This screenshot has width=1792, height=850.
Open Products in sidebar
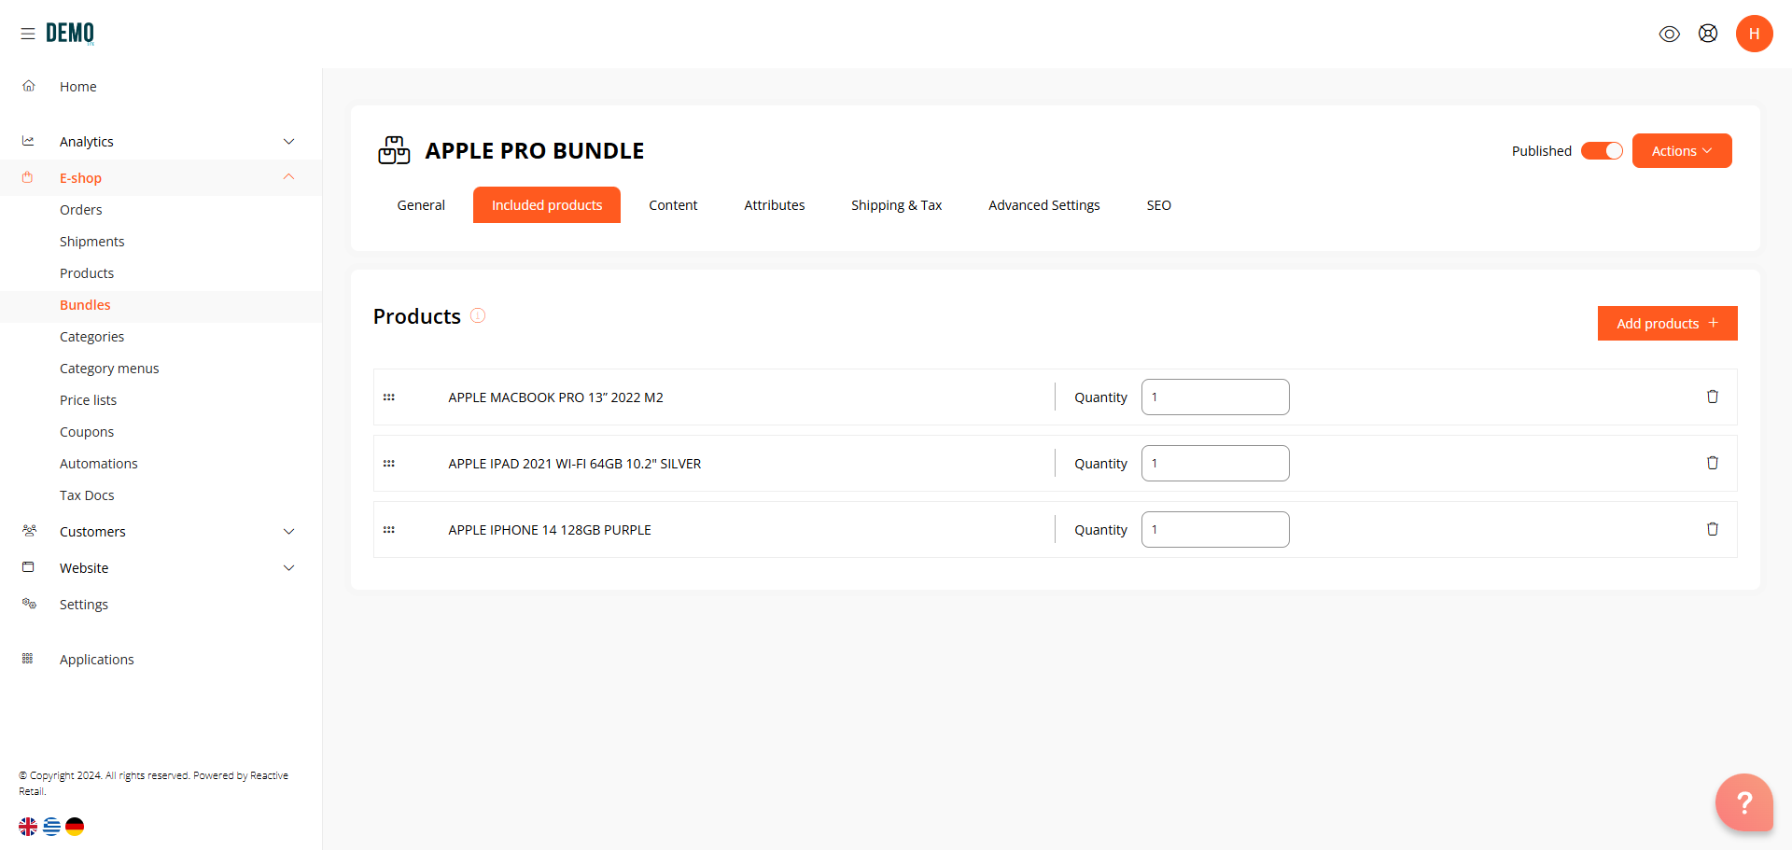coord(87,273)
